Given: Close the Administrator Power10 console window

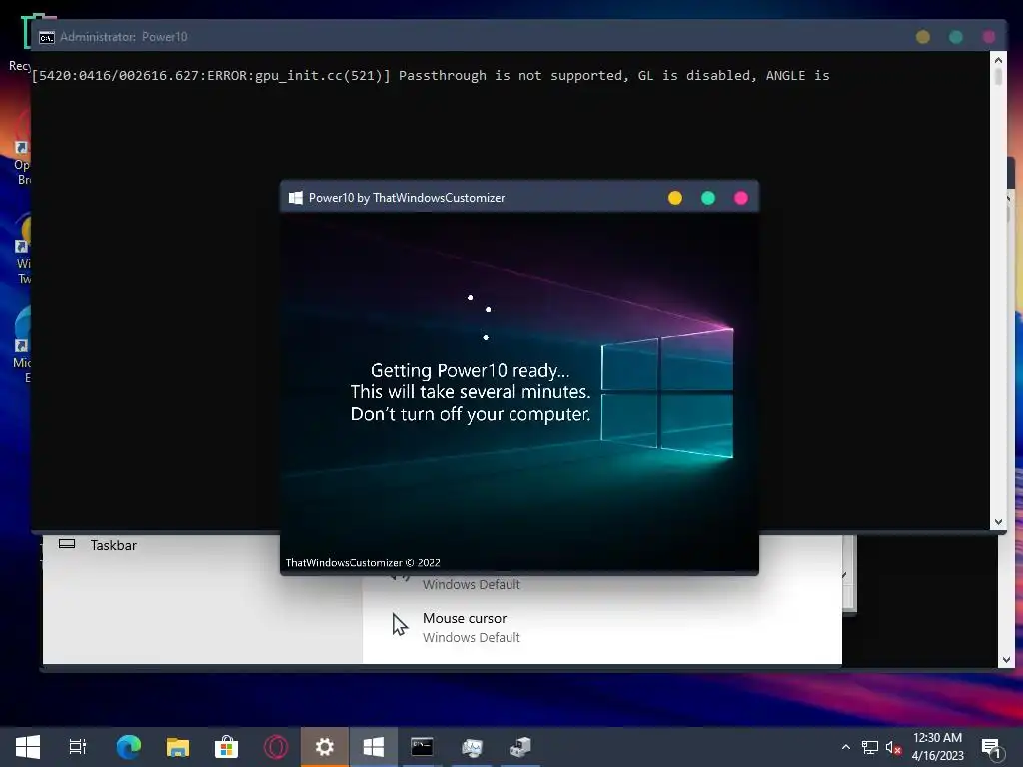Looking at the screenshot, I should tap(989, 37).
